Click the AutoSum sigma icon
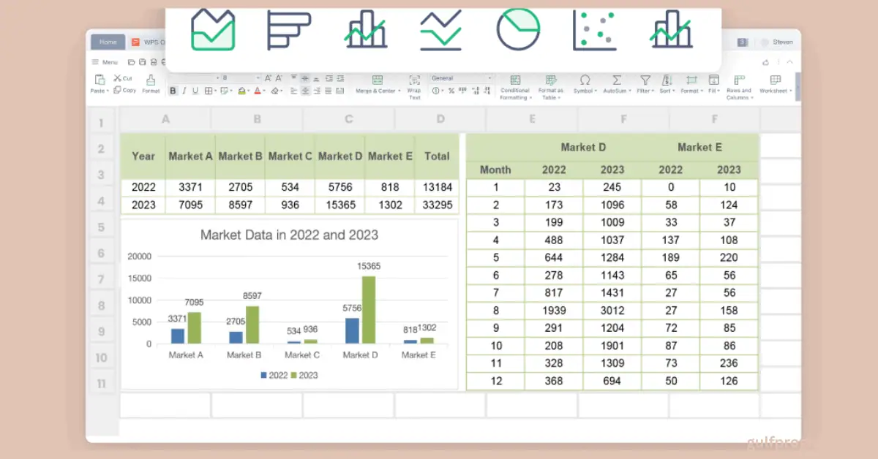The width and height of the screenshot is (878, 459). click(616, 80)
